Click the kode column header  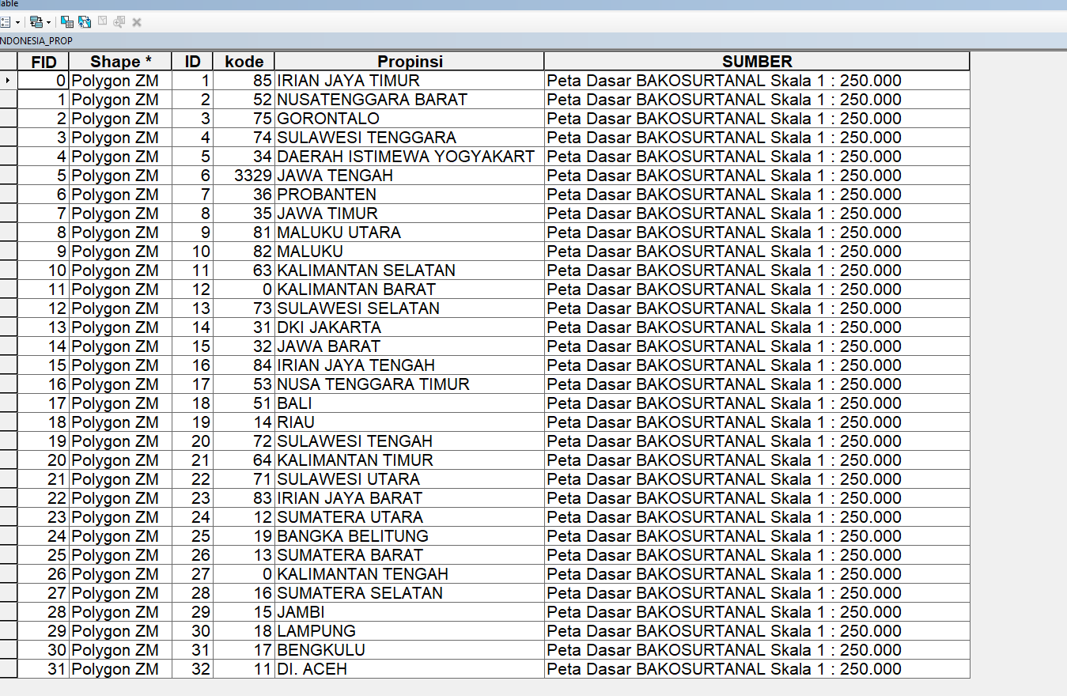[244, 62]
